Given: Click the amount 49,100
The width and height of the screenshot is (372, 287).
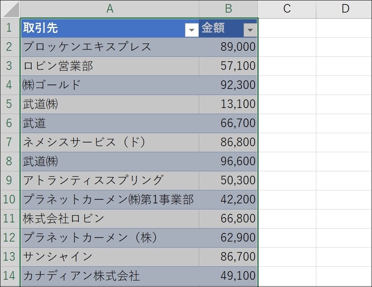Looking at the screenshot, I should (x=228, y=276).
